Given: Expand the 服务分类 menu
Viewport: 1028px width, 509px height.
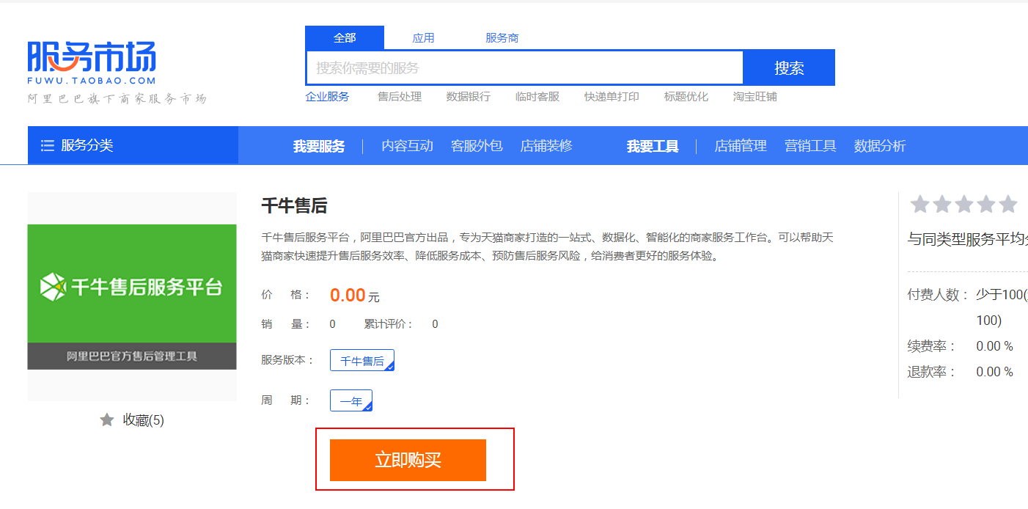Looking at the screenshot, I should (133, 145).
